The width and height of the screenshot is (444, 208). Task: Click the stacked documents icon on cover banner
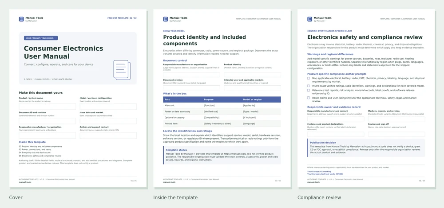tap(122, 69)
